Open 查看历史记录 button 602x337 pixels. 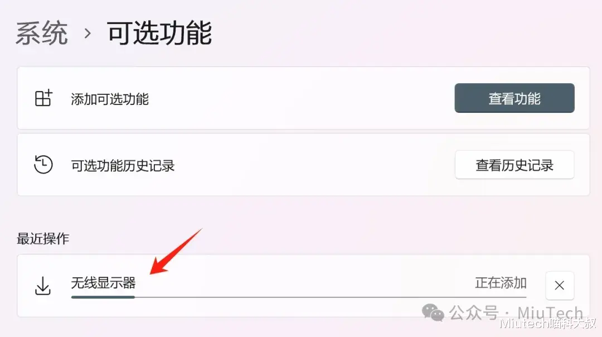pyautogui.click(x=514, y=165)
